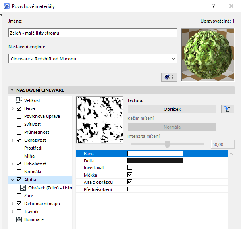Click the Archicad logo in title bar
Image resolution: width=241 pixels, height=229 pixels.
click(x=7, y=6)
